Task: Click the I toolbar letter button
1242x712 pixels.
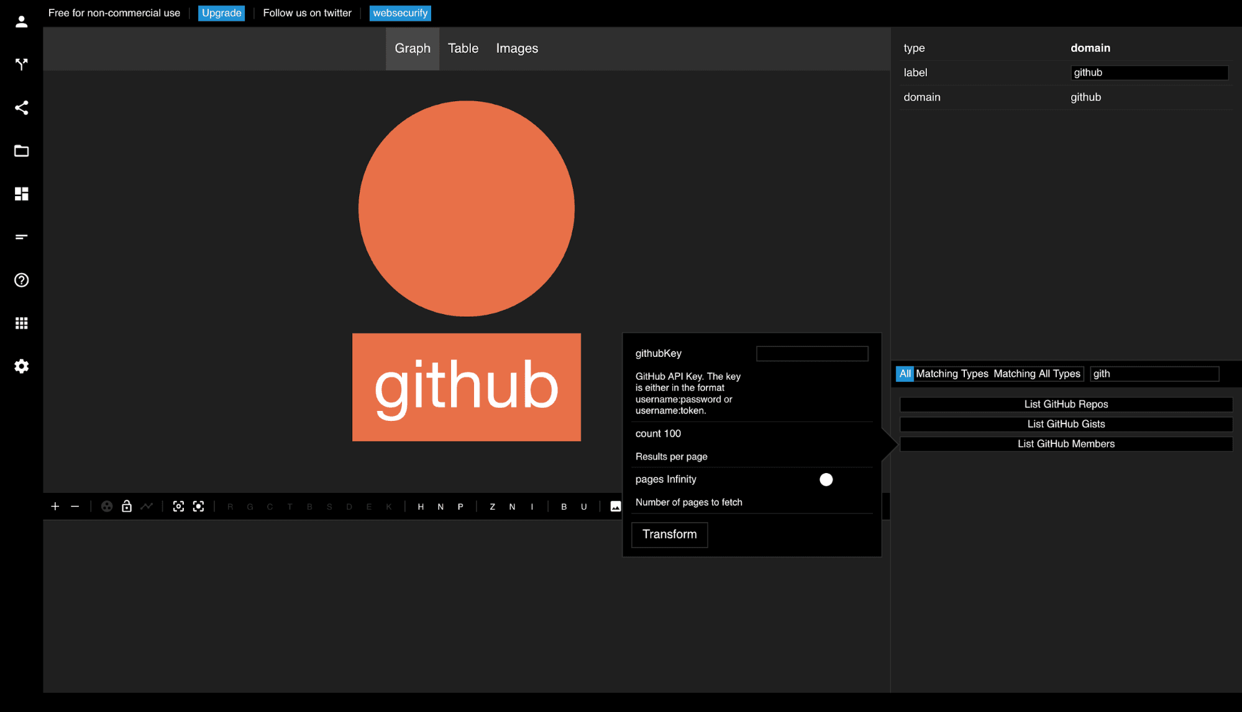Action: [x=532, y=507]
